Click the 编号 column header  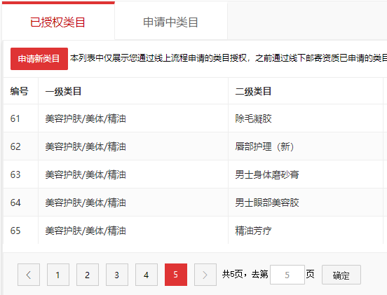point(19,91)
